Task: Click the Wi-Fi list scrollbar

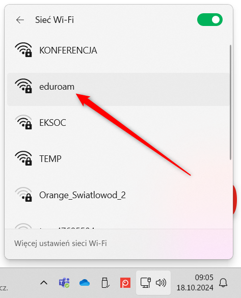Action: (x=230, y=102)
